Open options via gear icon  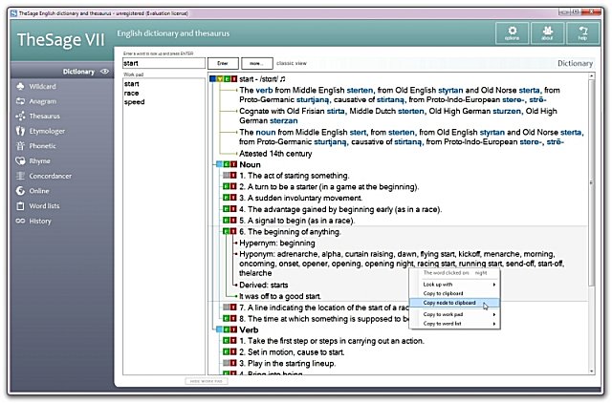tap(513, 32)
